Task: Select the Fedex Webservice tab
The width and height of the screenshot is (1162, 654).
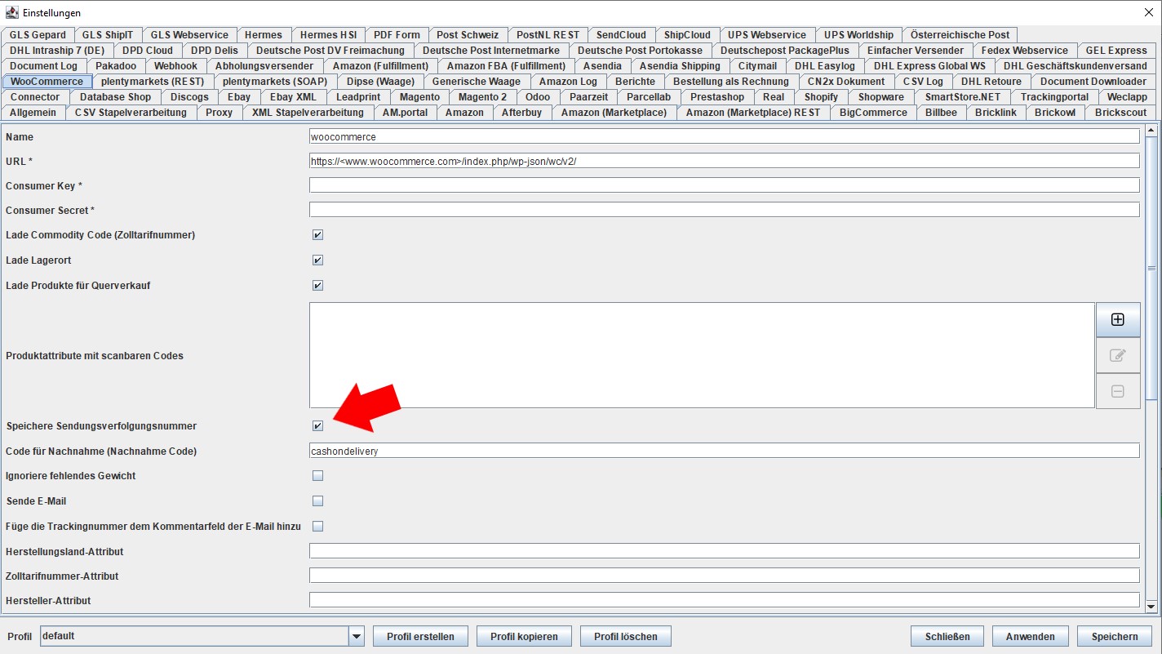Action: (1025, 51)
